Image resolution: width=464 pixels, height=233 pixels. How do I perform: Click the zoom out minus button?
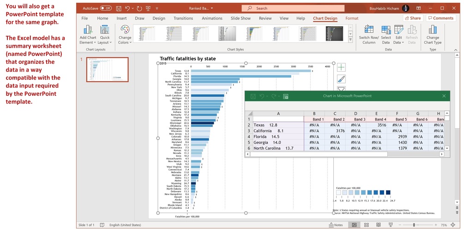pyautogui.click(x=401, y=225)
